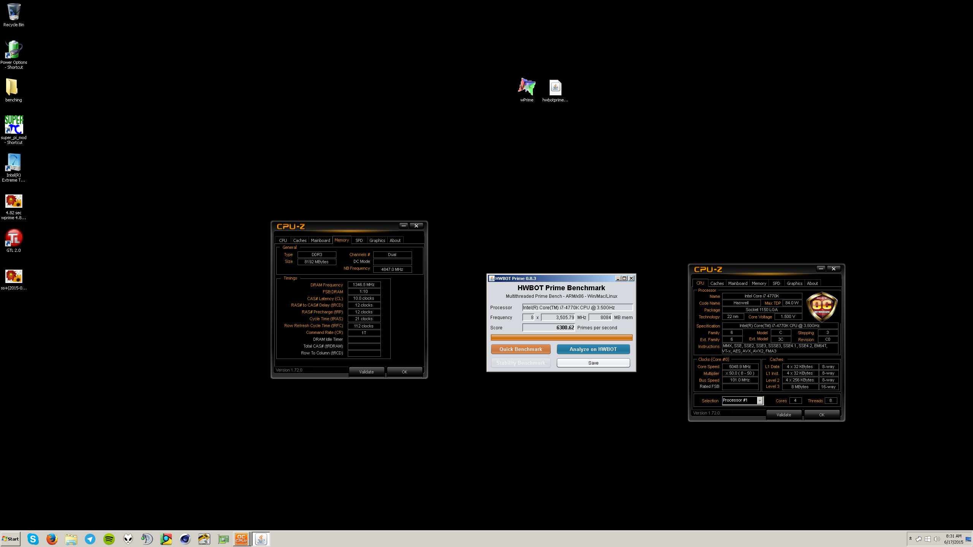
Task: Click DRAM Frequency value 1346.5 MHz
Action: pos(364,285)
